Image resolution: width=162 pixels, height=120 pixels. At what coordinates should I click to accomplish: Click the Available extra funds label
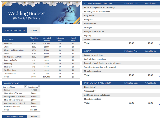(15, 116)
